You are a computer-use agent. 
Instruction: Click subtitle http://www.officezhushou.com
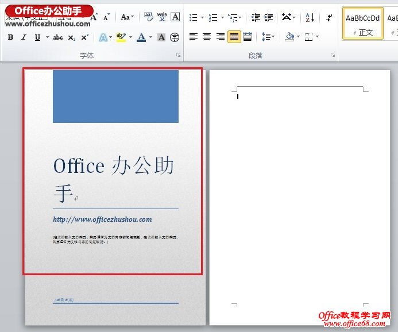[102, 219]
